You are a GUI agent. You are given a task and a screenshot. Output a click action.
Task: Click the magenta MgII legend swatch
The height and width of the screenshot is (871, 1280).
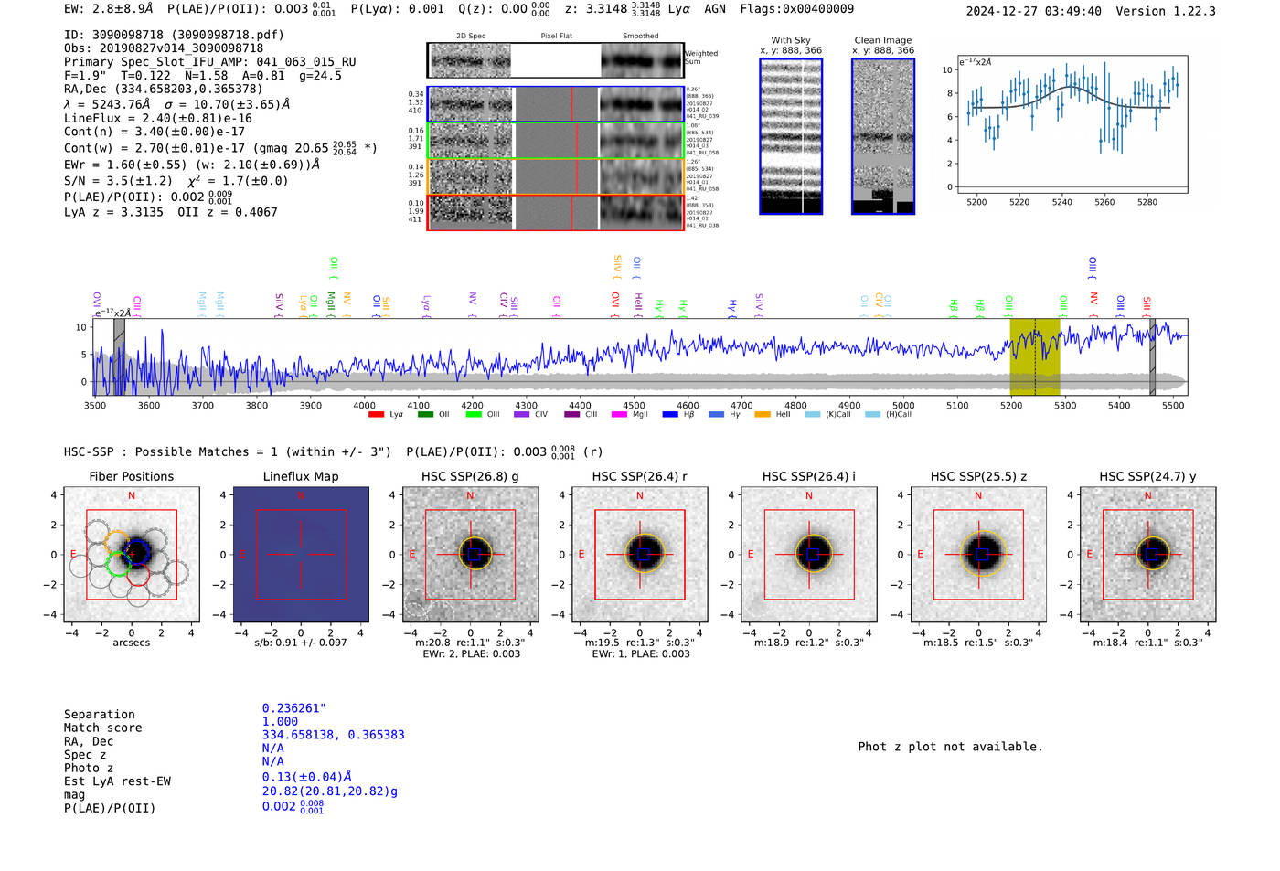coord(619,414)
